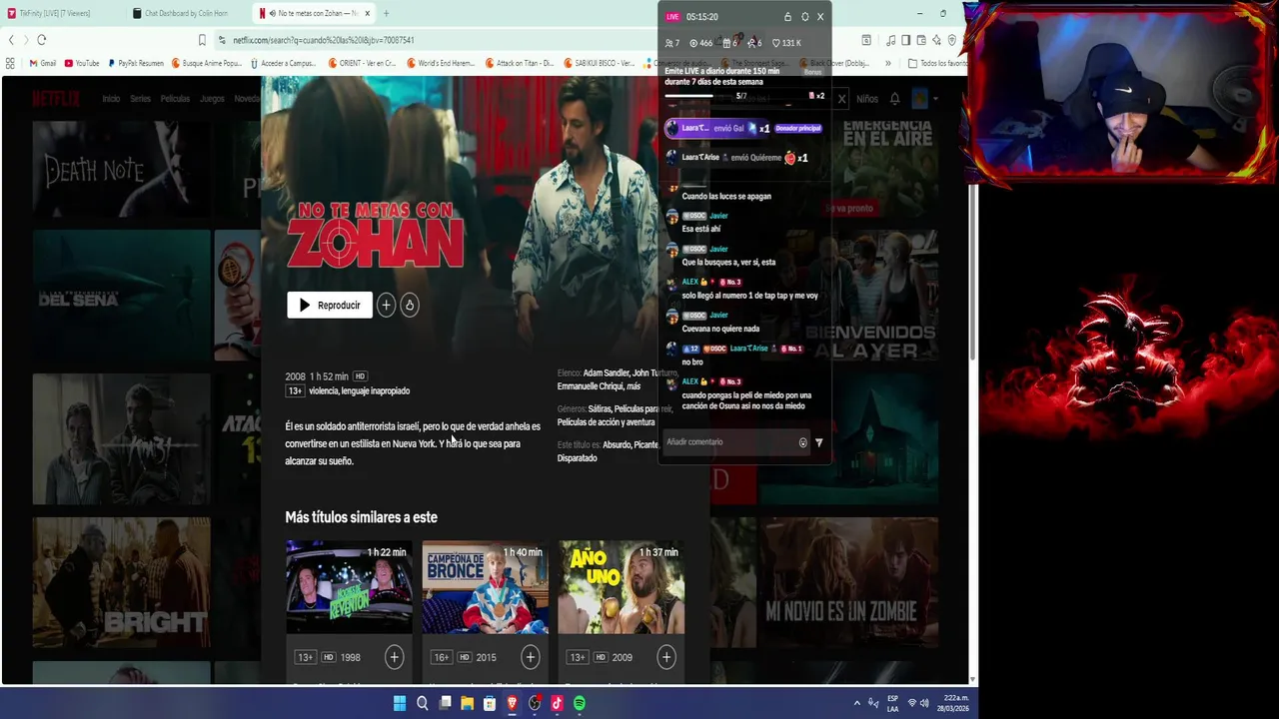Add Año Uno to My List
Image resolution: width=1279 pixels, height=719 pixels.
[666, 657]
